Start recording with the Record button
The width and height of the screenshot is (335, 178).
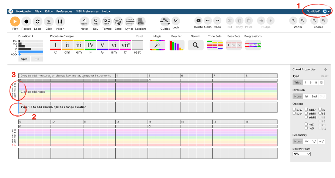point(26,22)
